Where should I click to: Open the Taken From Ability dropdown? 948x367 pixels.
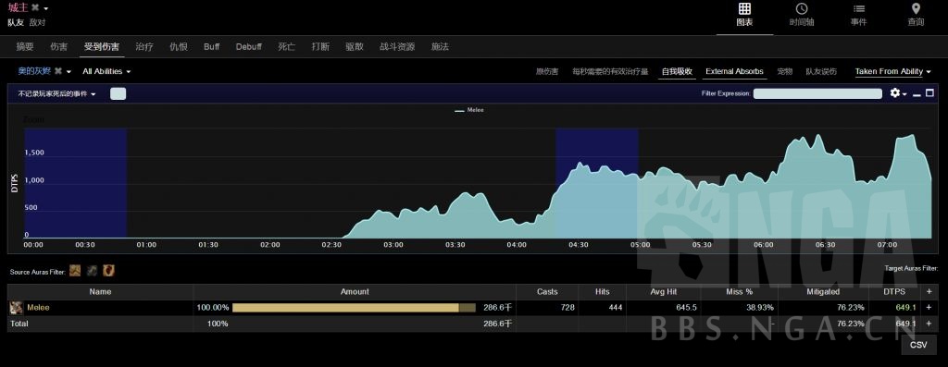pyautogui.click(x=893, y=71)
